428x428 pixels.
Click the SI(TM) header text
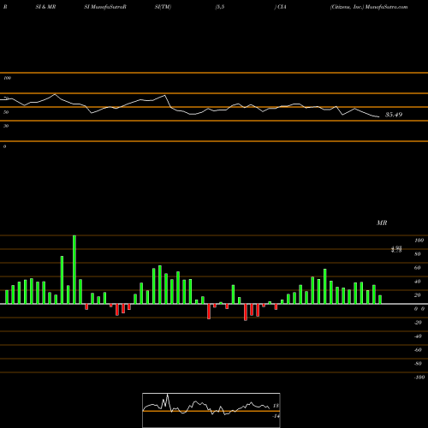[x=163, y=7]
